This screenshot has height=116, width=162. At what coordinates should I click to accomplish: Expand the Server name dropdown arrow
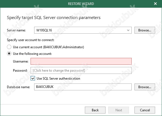(x=128, y=30)
